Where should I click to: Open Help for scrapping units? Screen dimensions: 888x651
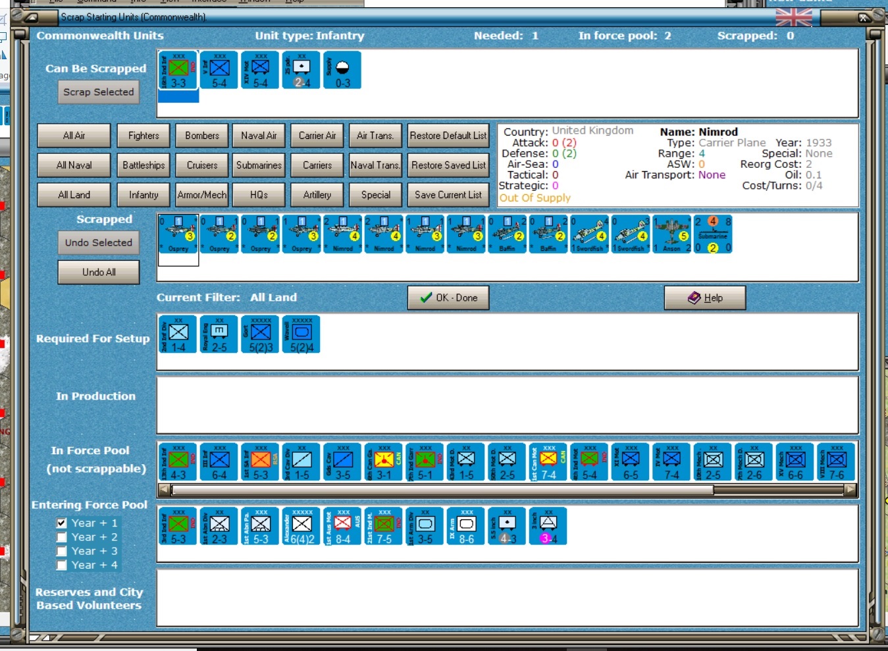(x=705, y=298)
